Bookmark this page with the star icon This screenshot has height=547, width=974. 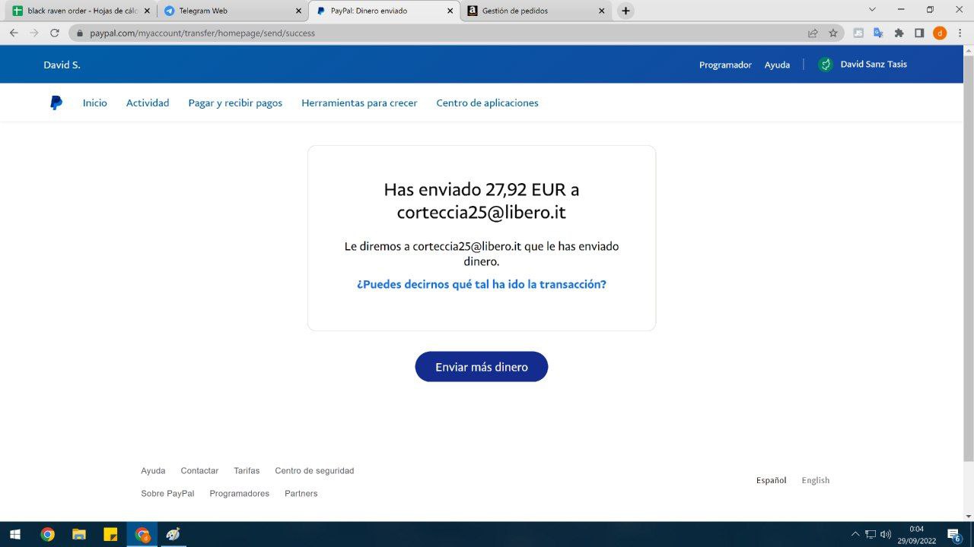point(833,33)
